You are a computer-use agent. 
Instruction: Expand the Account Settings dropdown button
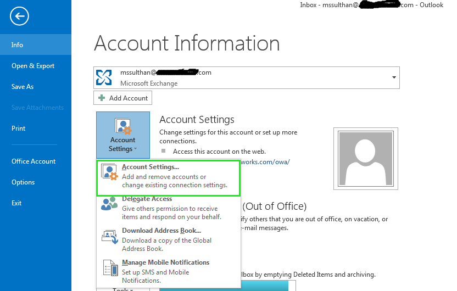click(123, 135)
